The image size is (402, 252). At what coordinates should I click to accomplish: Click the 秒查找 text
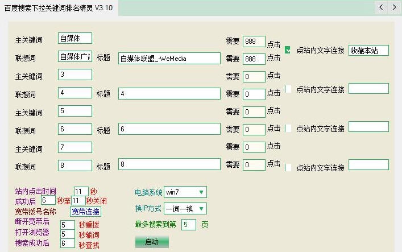tap(89, 245)
